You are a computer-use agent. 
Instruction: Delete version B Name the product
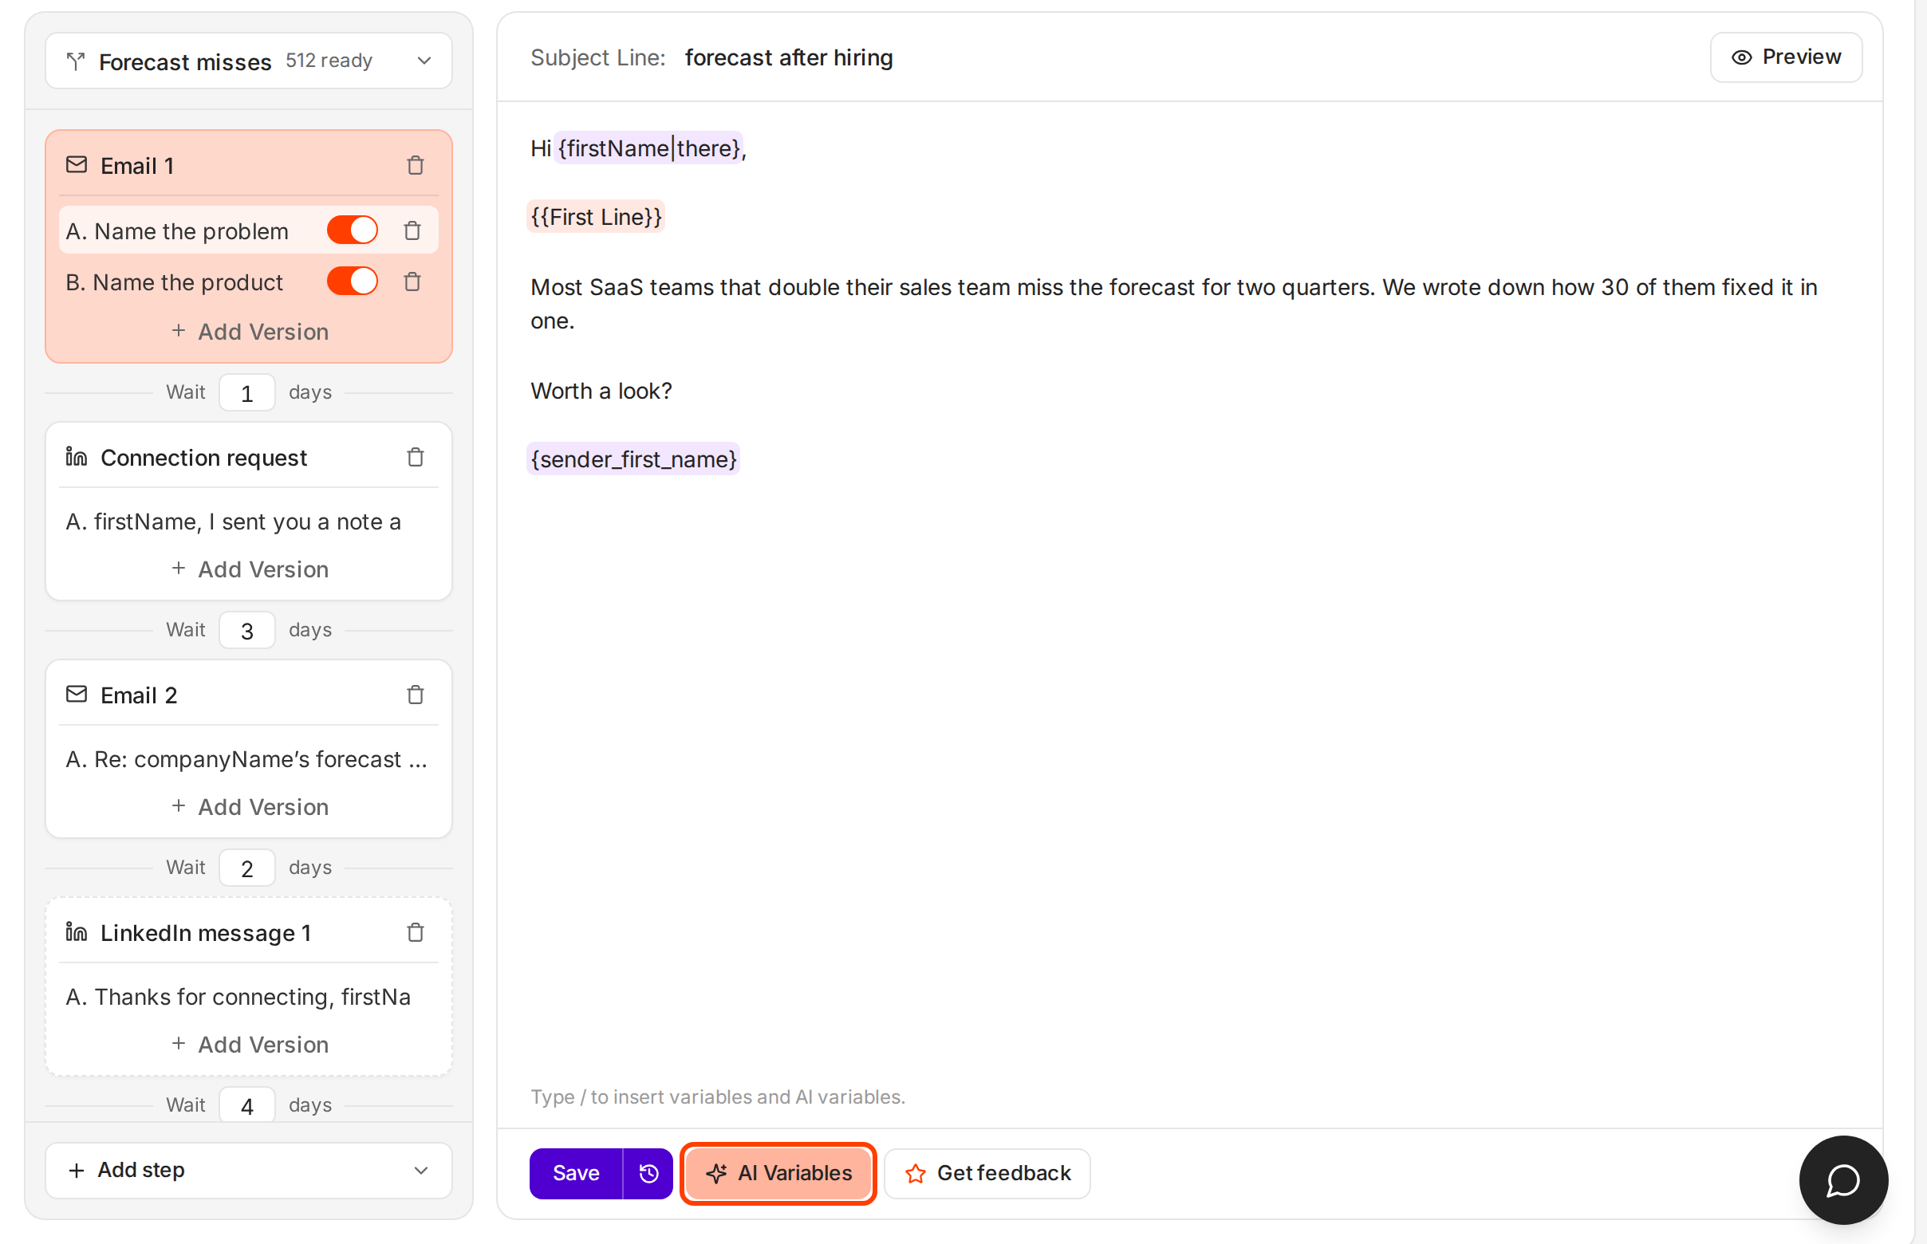point(412,282)
